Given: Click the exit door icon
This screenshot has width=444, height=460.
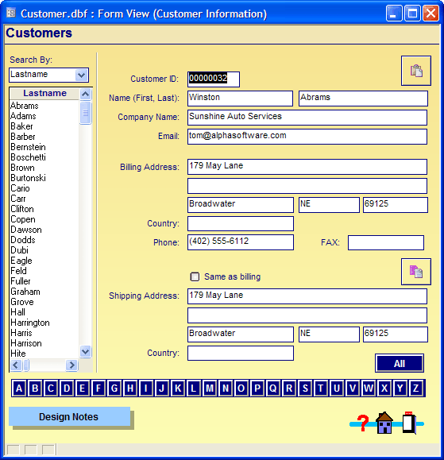Looking at the screenshot, I should click(409, 423).
